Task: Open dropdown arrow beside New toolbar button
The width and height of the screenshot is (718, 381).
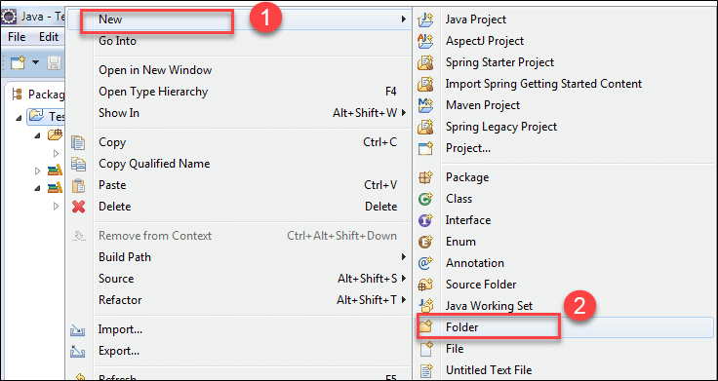Action: click(x=35, y=62)
